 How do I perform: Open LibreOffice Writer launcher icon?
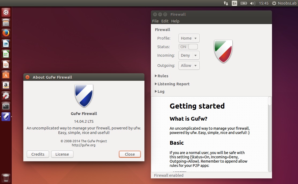[6, 44]
